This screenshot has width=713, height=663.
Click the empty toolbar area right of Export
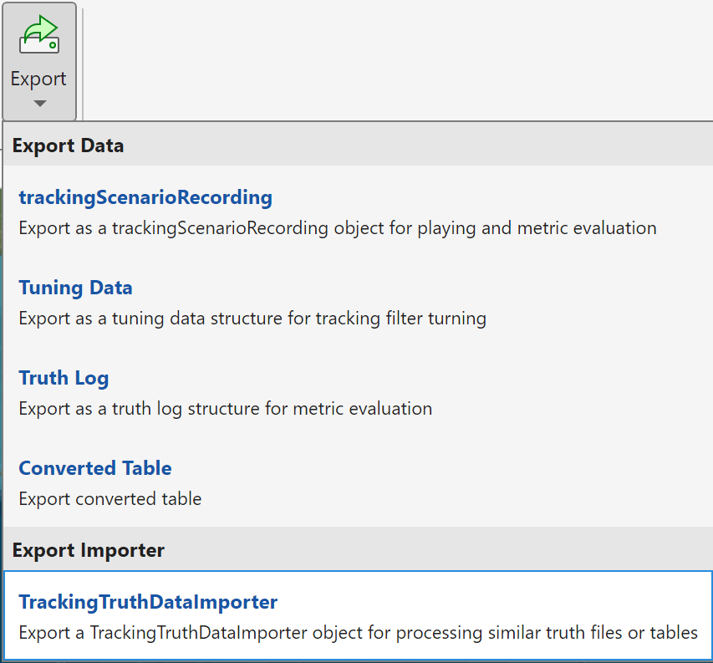(x=376, y=59)
